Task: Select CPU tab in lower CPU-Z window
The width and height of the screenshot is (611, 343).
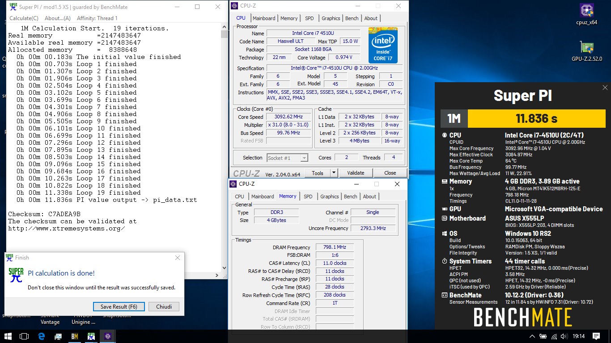Action: coord(240,197)
